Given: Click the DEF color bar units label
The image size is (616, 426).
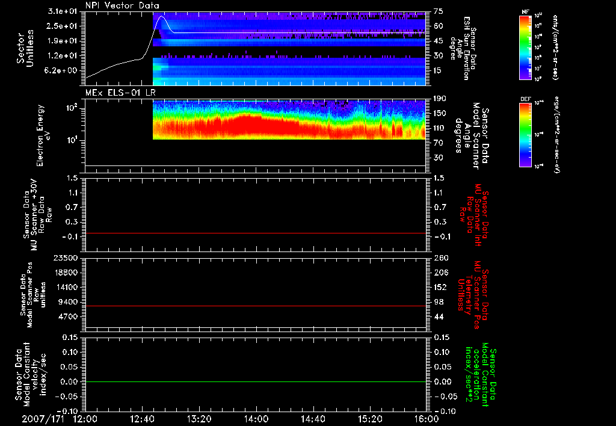Looking at the screenshot, I should point(556,134).
